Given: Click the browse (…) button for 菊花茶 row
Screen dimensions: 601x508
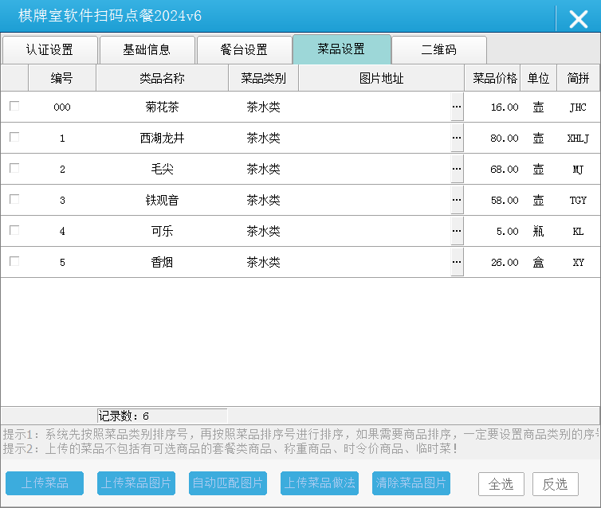Looking at the screenshot, I should 457,107.
